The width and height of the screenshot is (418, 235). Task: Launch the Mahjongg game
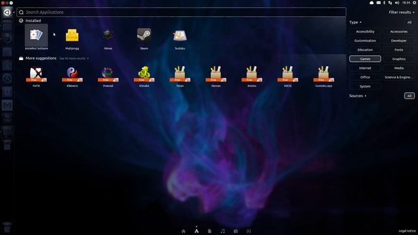[72, 37]
